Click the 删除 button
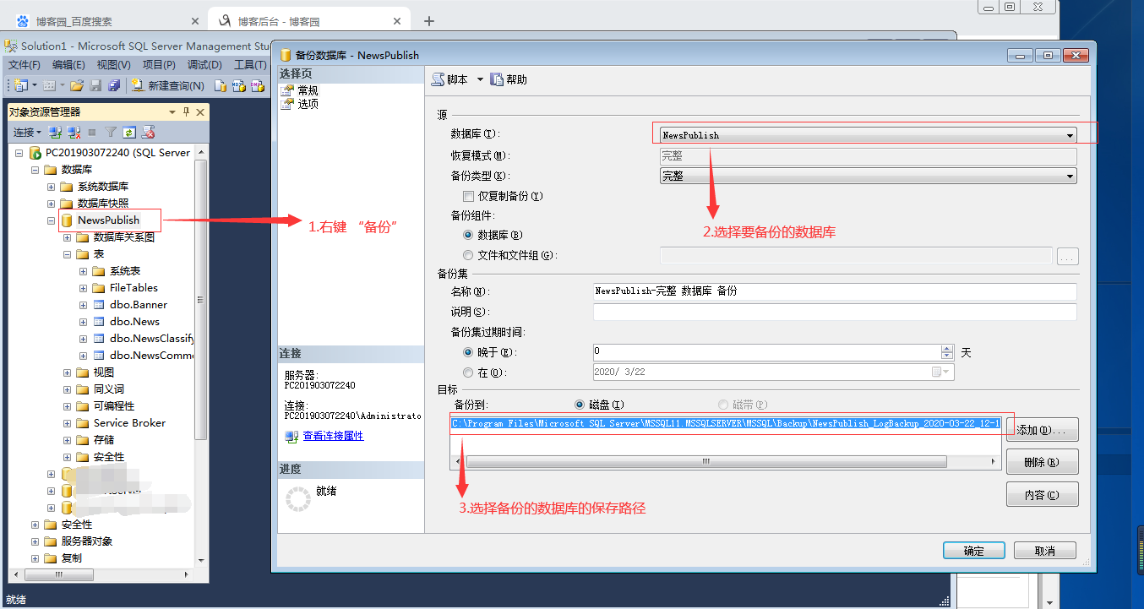This screenshot has height=609, width=1144. [x=1043, y=462]
